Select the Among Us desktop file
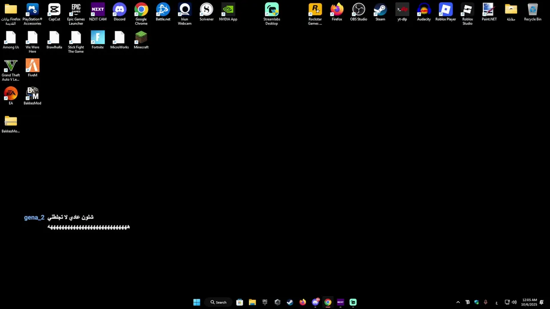The height and width of the screenshot is (309, 550). coord(11,40)
